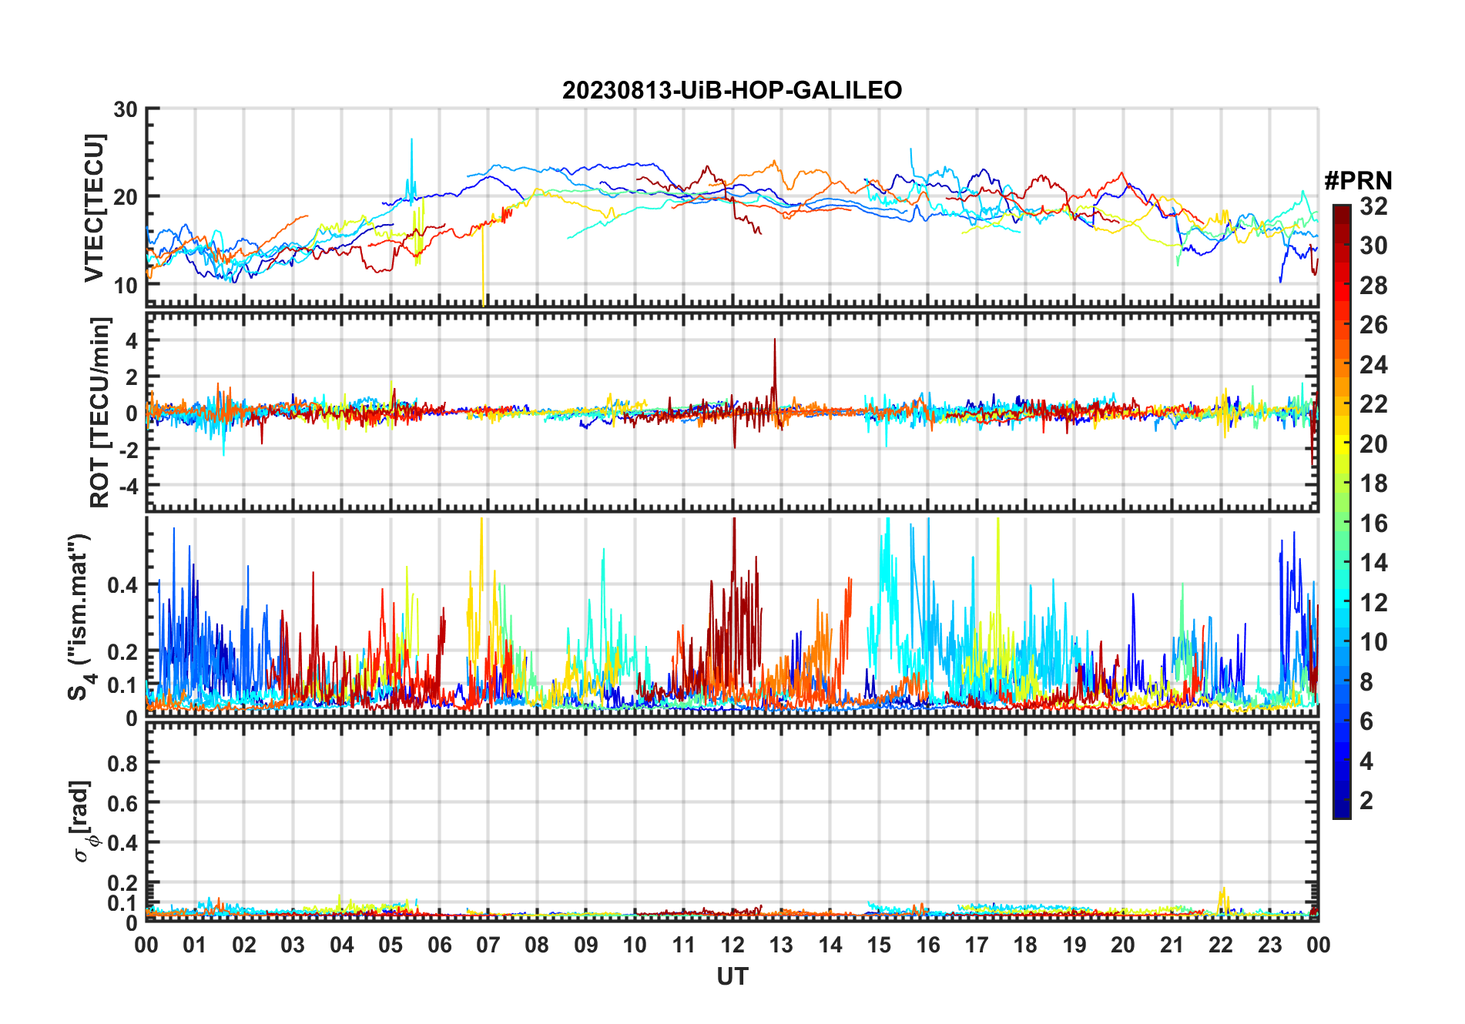Screen dimensions: 1465x1024
Task: Click the 17 hour x-axis tick label
Action: [977, 945]
